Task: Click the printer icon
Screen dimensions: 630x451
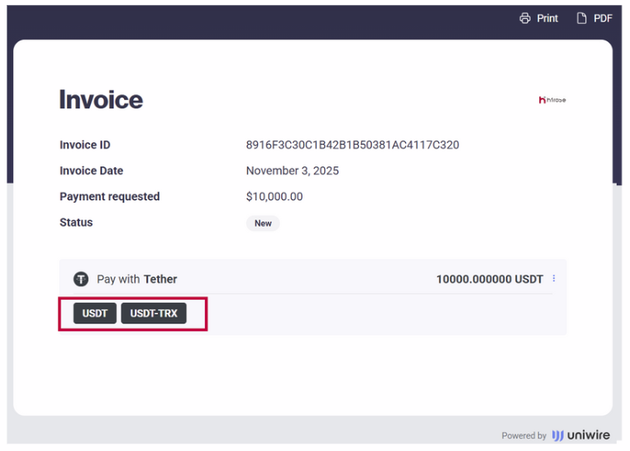Action: point(524,18)
